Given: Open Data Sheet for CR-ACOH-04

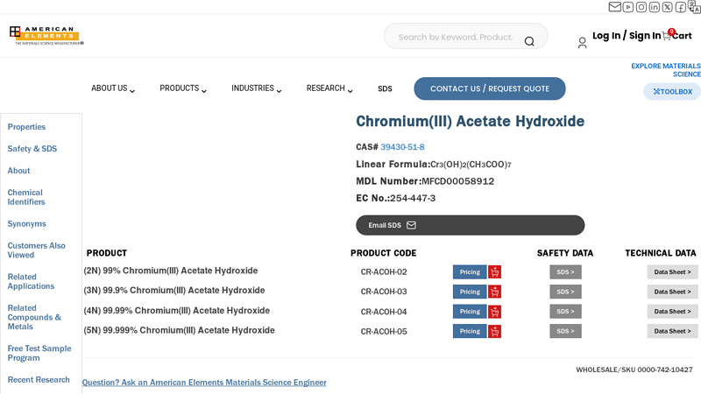Looking at the screenshot, I should click(x=672, y=312).
